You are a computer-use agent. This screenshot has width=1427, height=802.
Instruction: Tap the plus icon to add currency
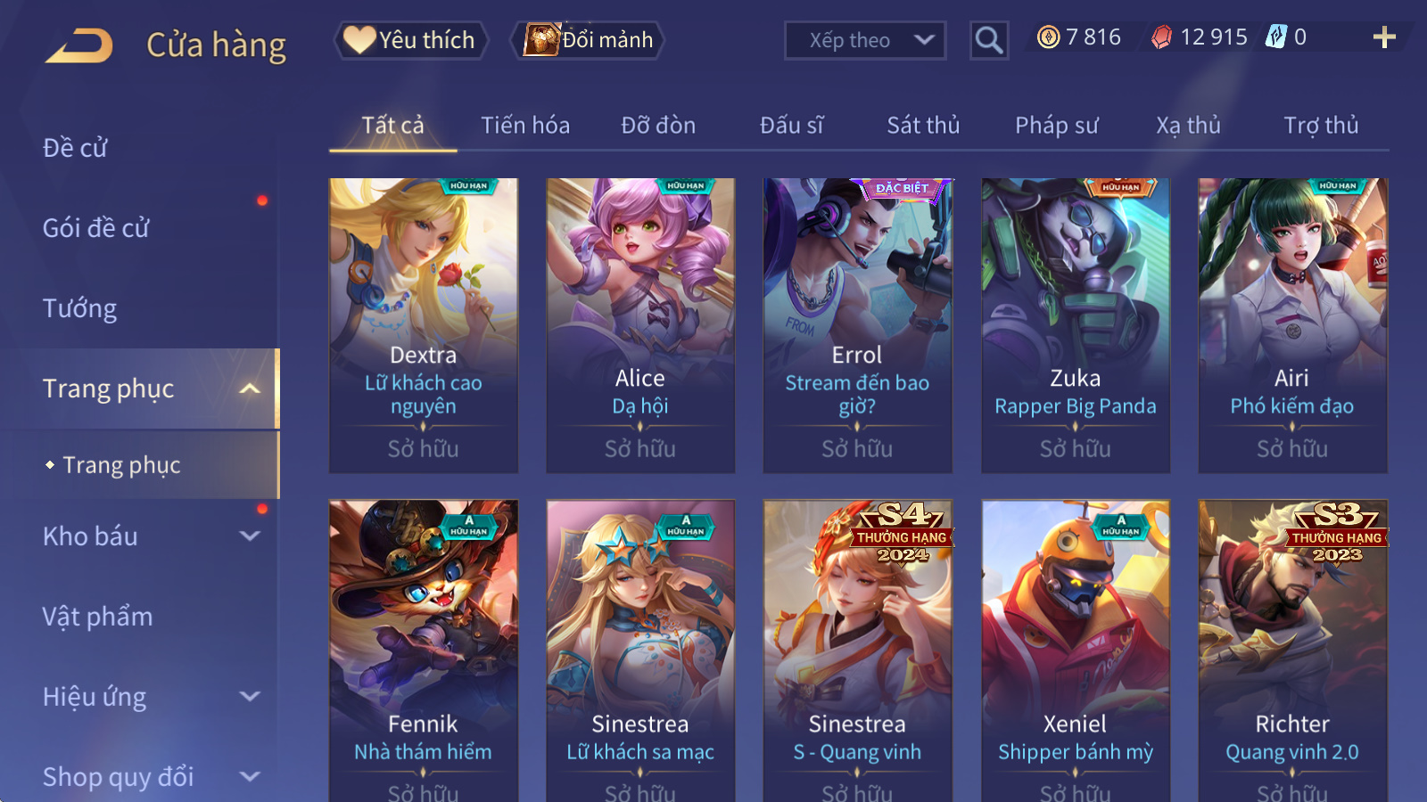click(1384, 37)
